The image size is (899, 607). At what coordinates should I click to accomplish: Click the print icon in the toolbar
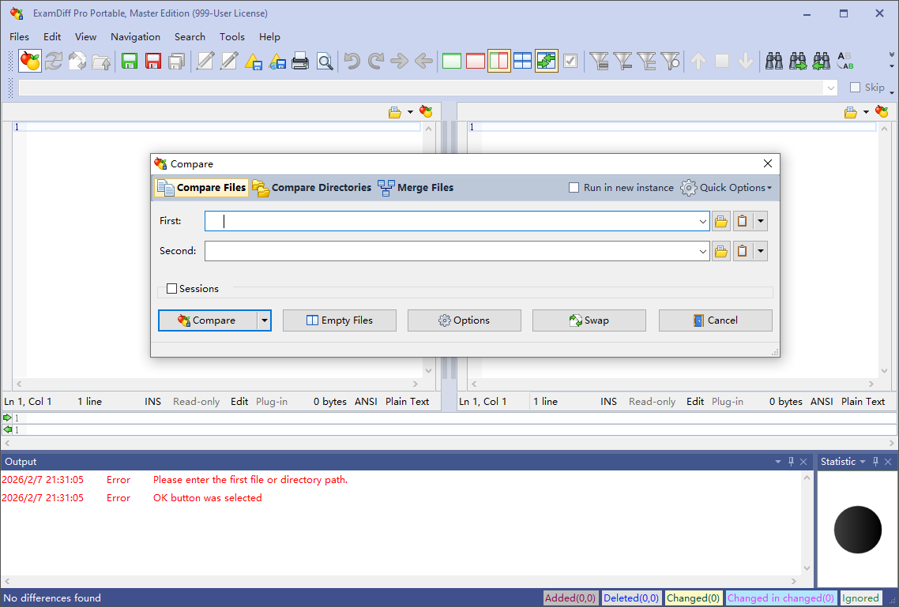pos(300,61)
